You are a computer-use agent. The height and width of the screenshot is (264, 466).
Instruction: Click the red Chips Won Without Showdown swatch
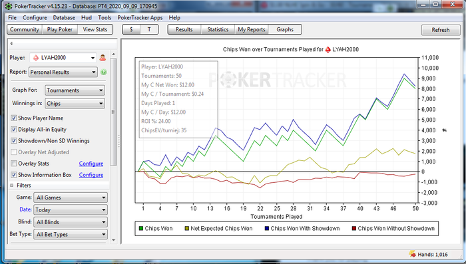pyautogui.click(x=353, y=228)
